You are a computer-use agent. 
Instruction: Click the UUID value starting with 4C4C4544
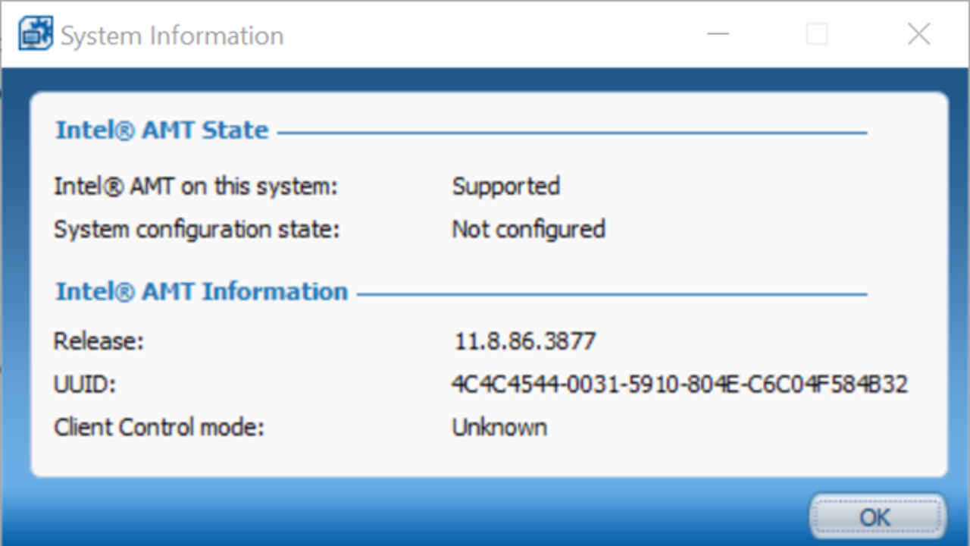pos(679,384)
